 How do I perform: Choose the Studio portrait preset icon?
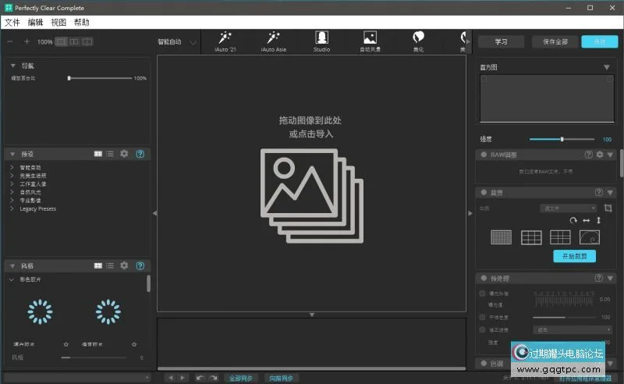(x=321, y=37)
